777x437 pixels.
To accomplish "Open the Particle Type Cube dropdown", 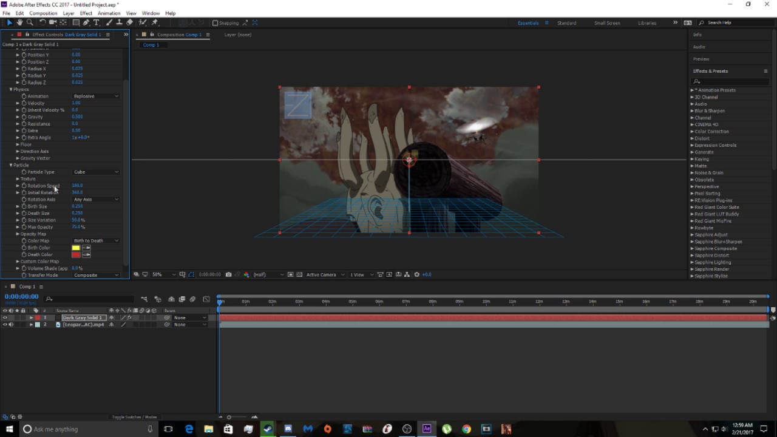I will [96, 172].
